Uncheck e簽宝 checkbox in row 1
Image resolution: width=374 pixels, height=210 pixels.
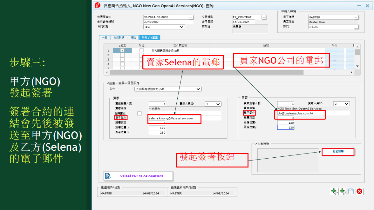coord(122,50)
